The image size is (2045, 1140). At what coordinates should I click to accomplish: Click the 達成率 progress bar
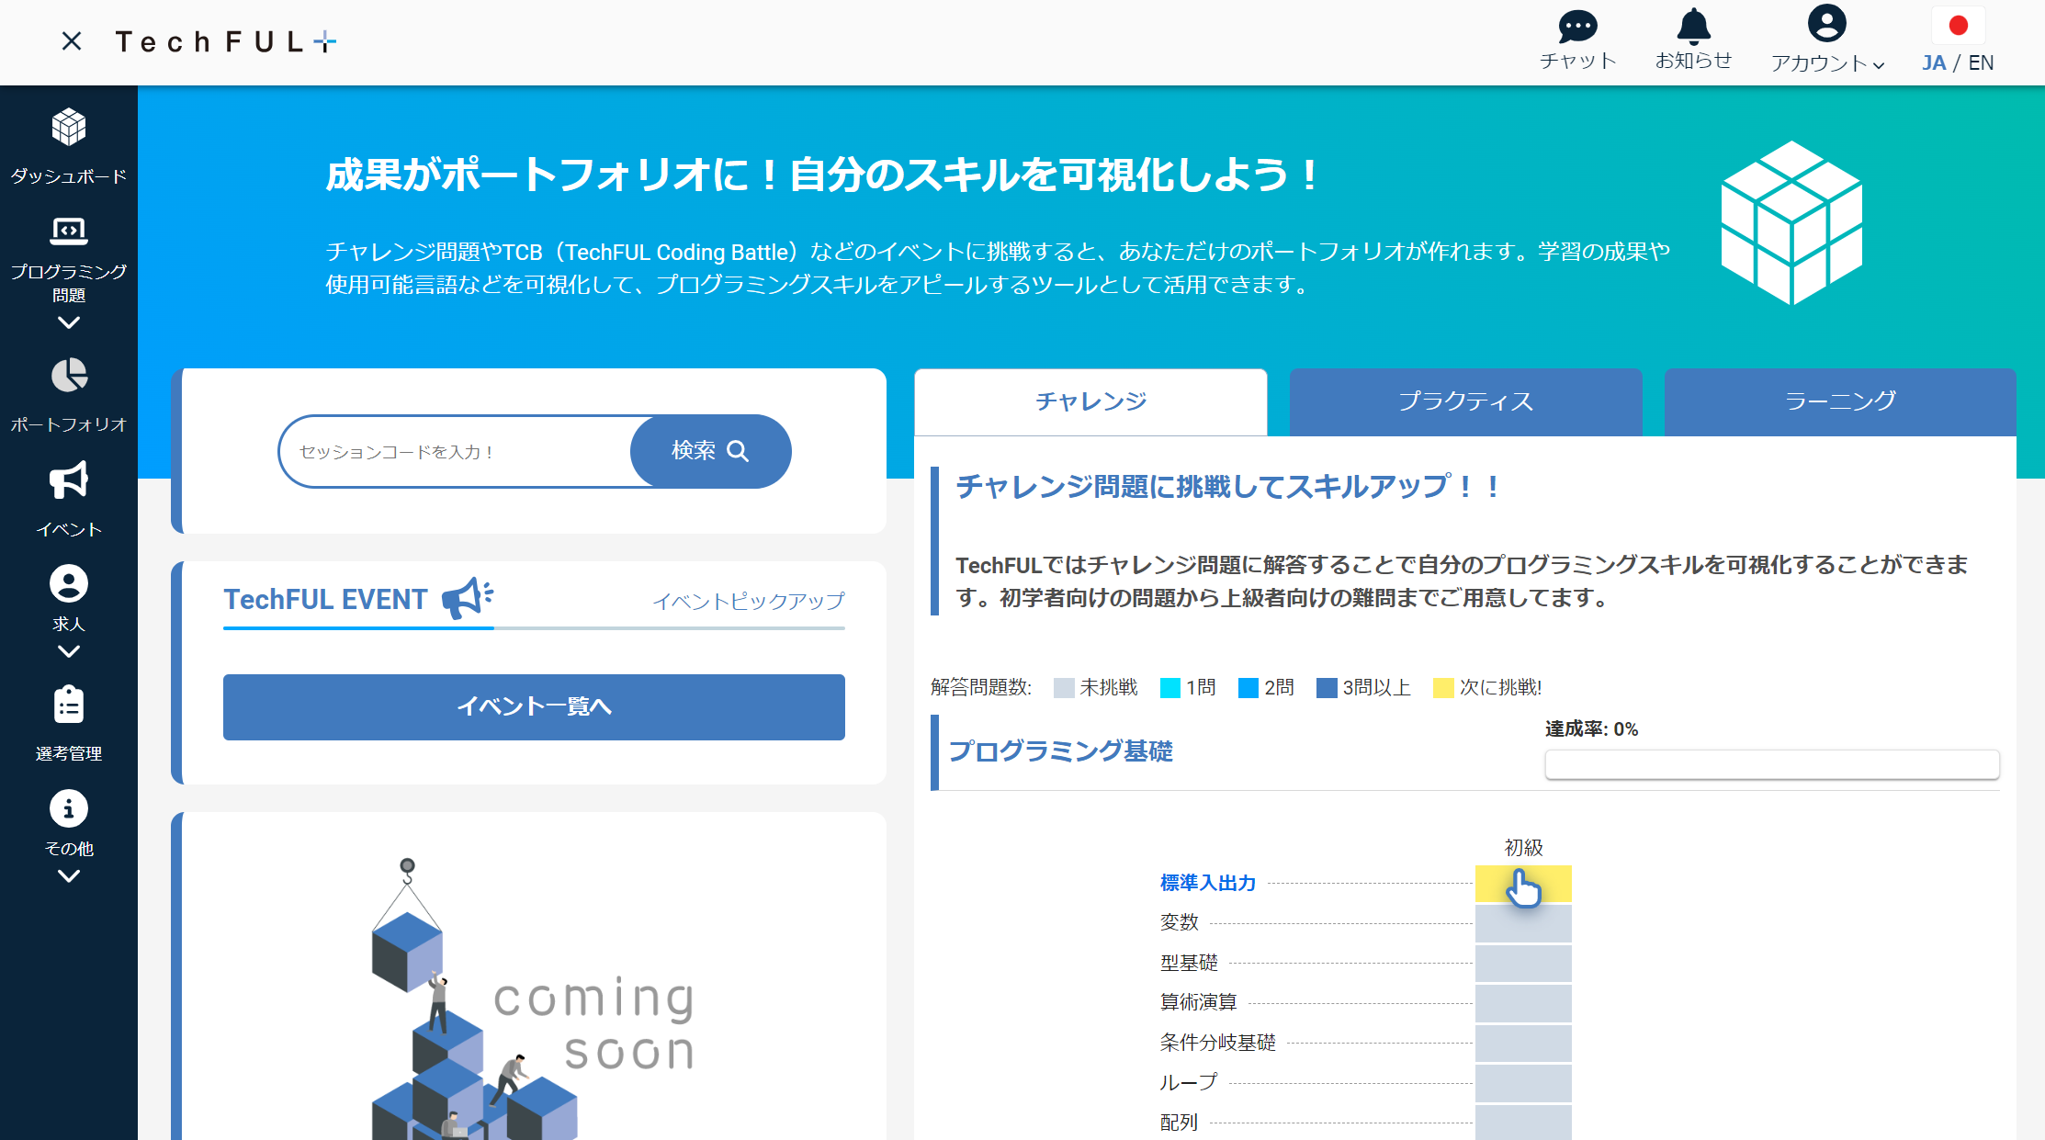(x=1771, y=763)
